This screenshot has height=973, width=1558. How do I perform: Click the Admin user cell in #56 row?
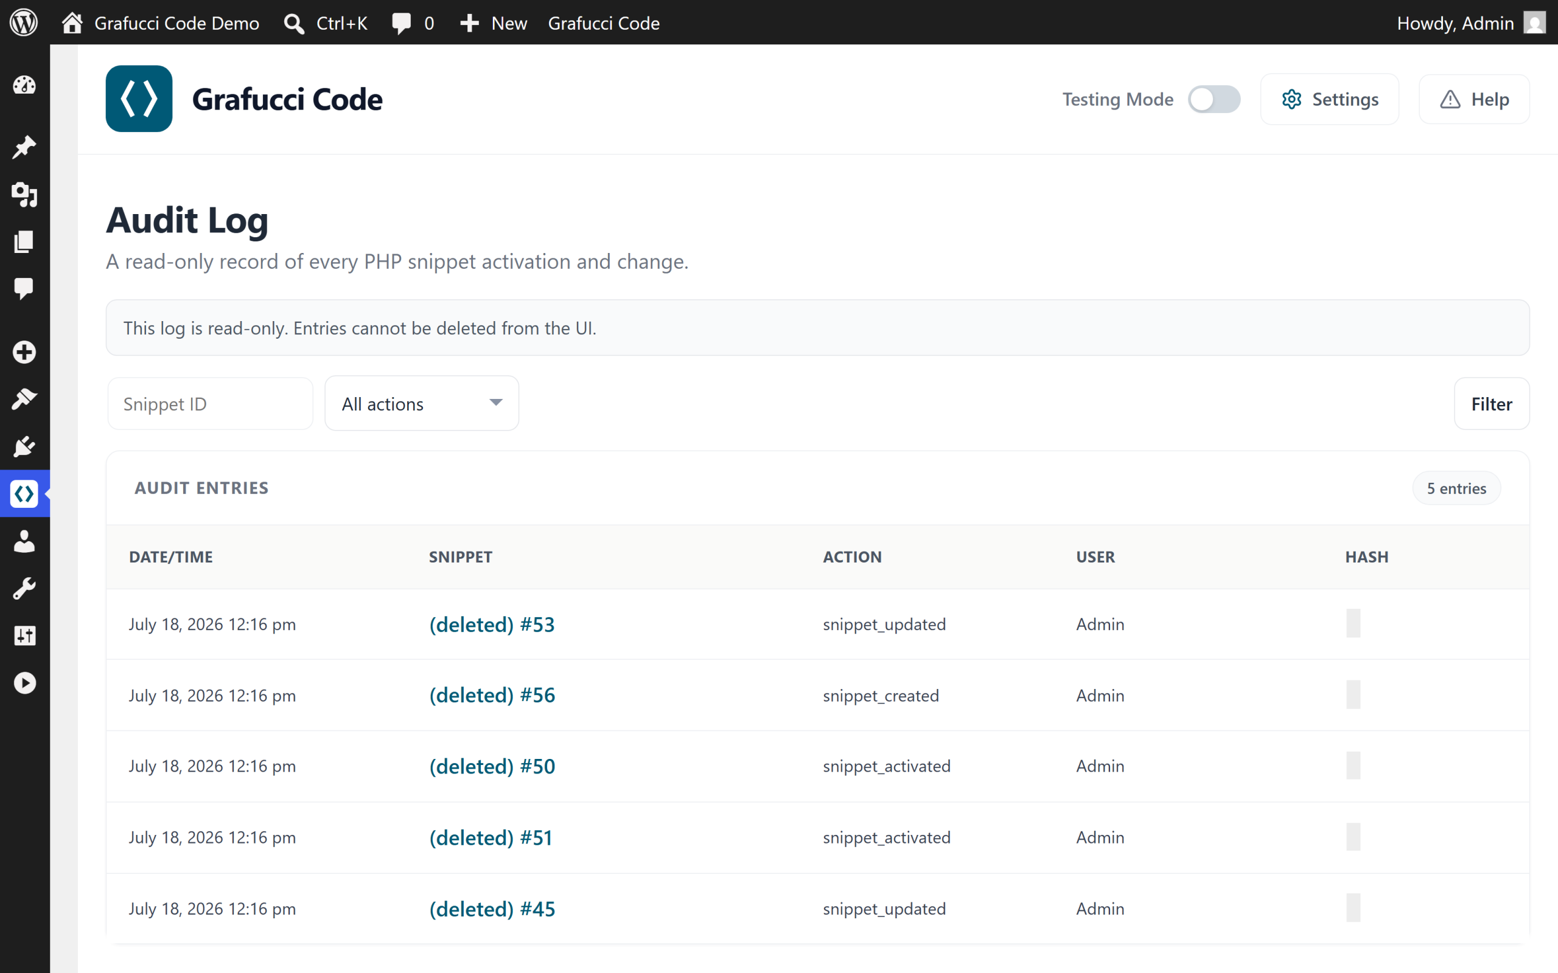(1100, 696)
